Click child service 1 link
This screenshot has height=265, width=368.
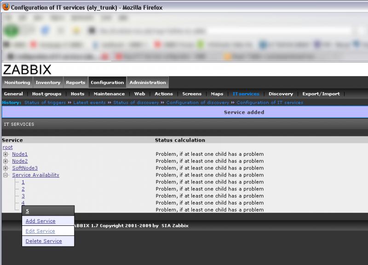23,182
